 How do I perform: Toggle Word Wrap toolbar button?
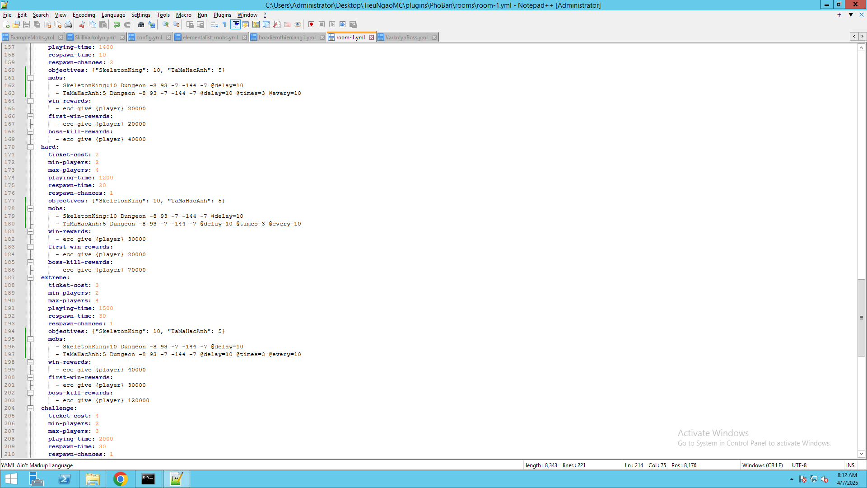(x=214, y=24)
